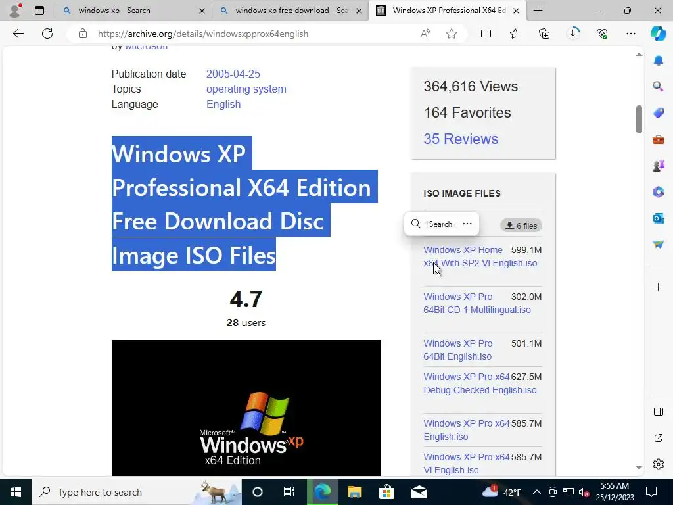The height and width of the screenshot is (505, 673).
Task: Open Task View on taskbar
Action: [289, 492]
